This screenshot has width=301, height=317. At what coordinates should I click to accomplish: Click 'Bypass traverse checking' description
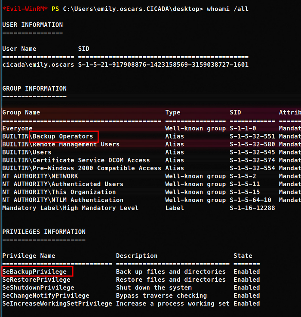point(161,295)
